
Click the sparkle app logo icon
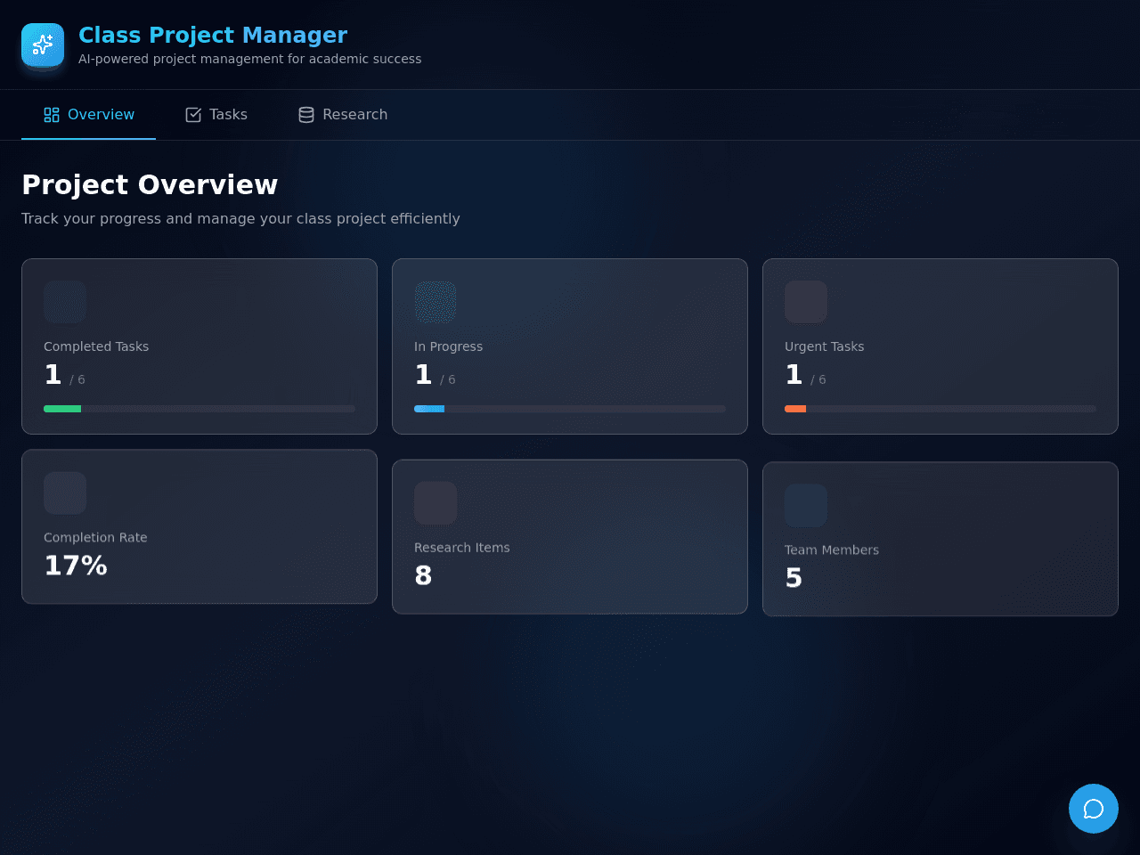click(x=43, y=45)
